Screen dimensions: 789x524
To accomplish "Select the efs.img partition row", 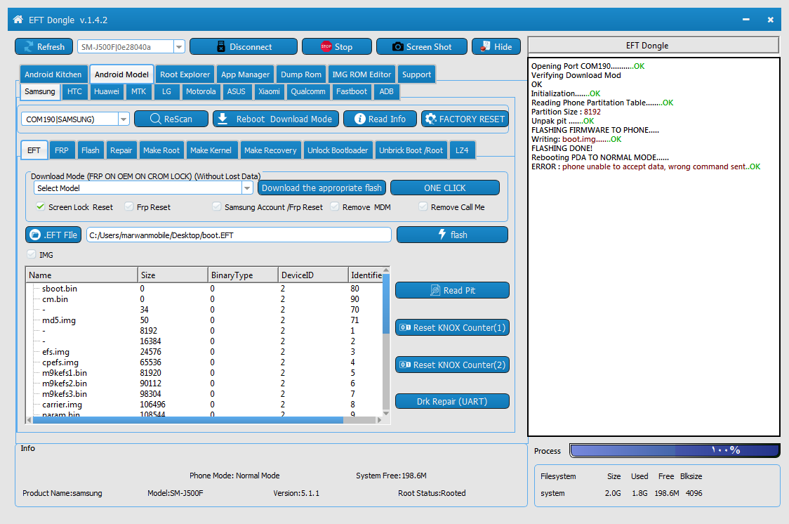I will [x=204, y=352].
